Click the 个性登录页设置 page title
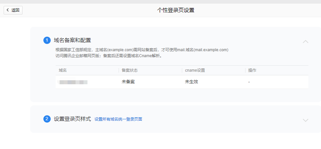The height and width of the screenshot is (149, 321). 176,10
